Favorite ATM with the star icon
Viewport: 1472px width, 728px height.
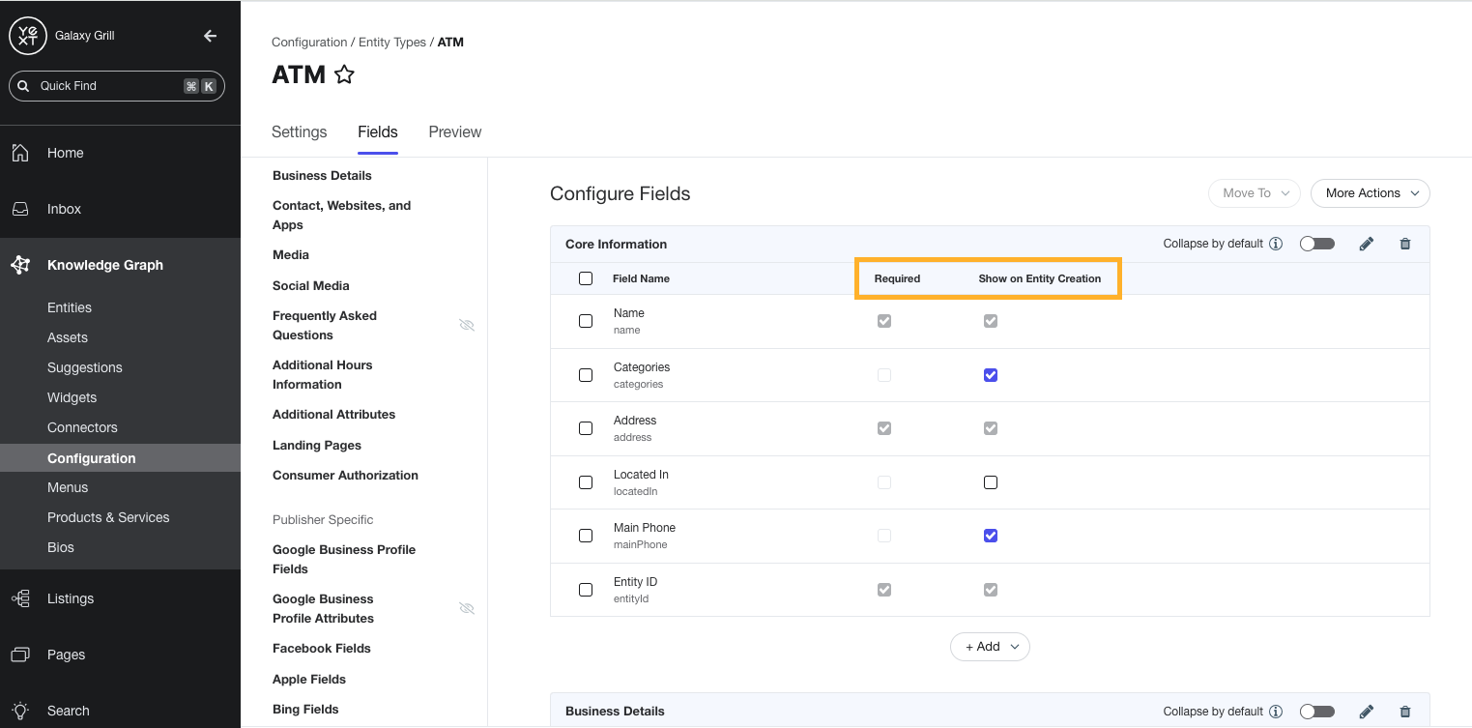coord(344,74)
